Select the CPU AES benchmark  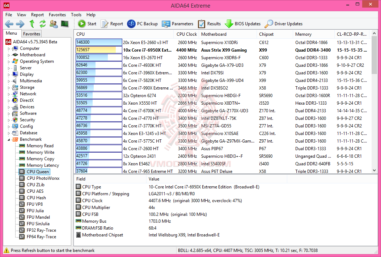coord(31,191)
